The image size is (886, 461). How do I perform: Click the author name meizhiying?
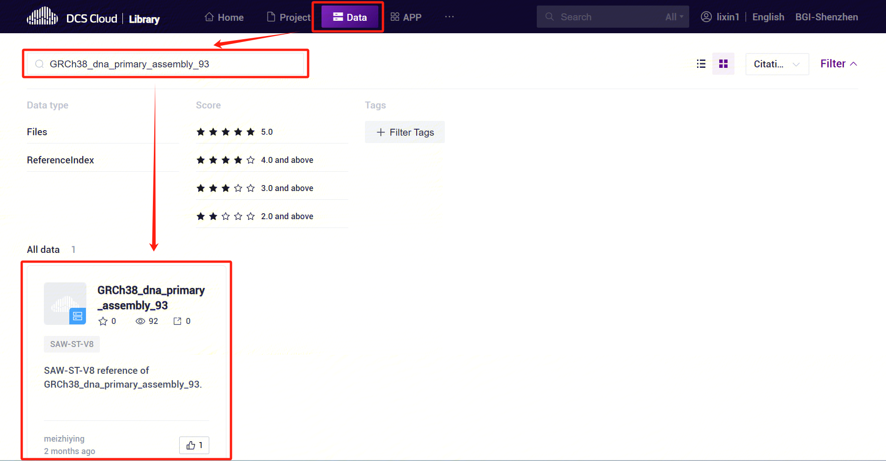[x=64, y=438]
